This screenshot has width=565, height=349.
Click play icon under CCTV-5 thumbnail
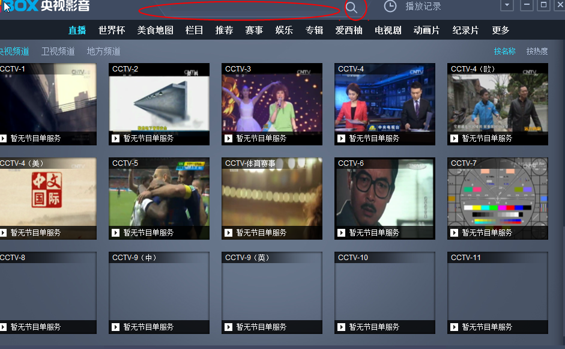(115, 232)
